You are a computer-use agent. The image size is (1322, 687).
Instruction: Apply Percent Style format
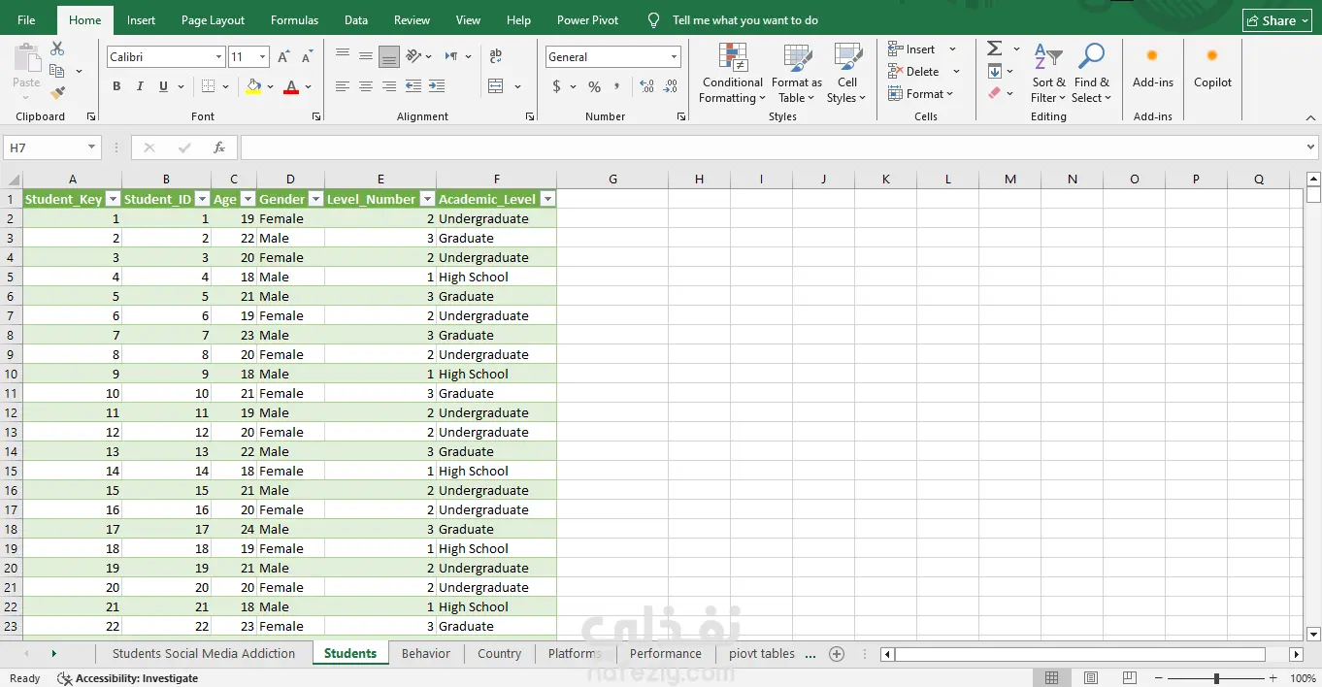594,86
